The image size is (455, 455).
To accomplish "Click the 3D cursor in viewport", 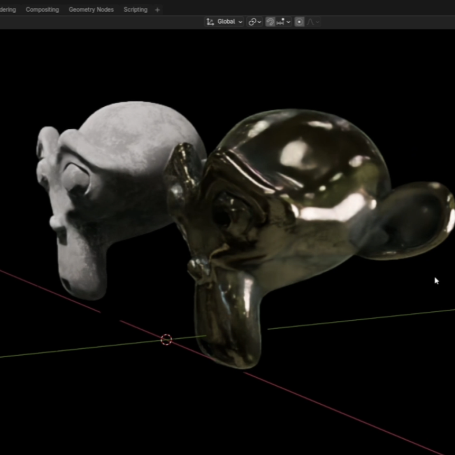I will click(x=166, y=339).
